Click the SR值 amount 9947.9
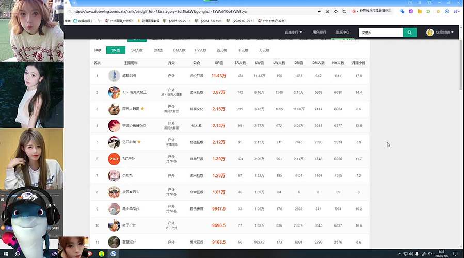 tap(219, 209)
